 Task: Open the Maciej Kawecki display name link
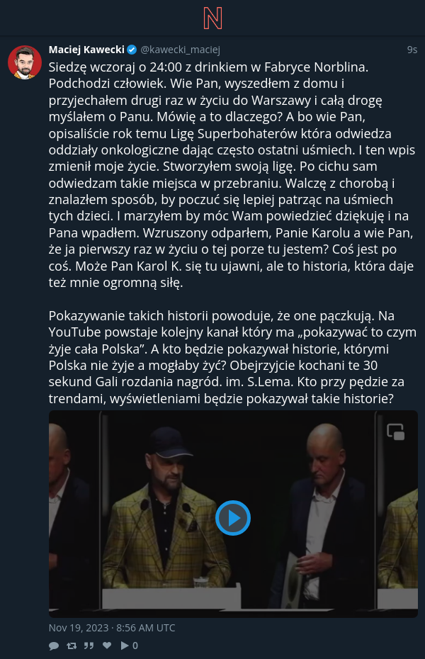coord(86,50)
